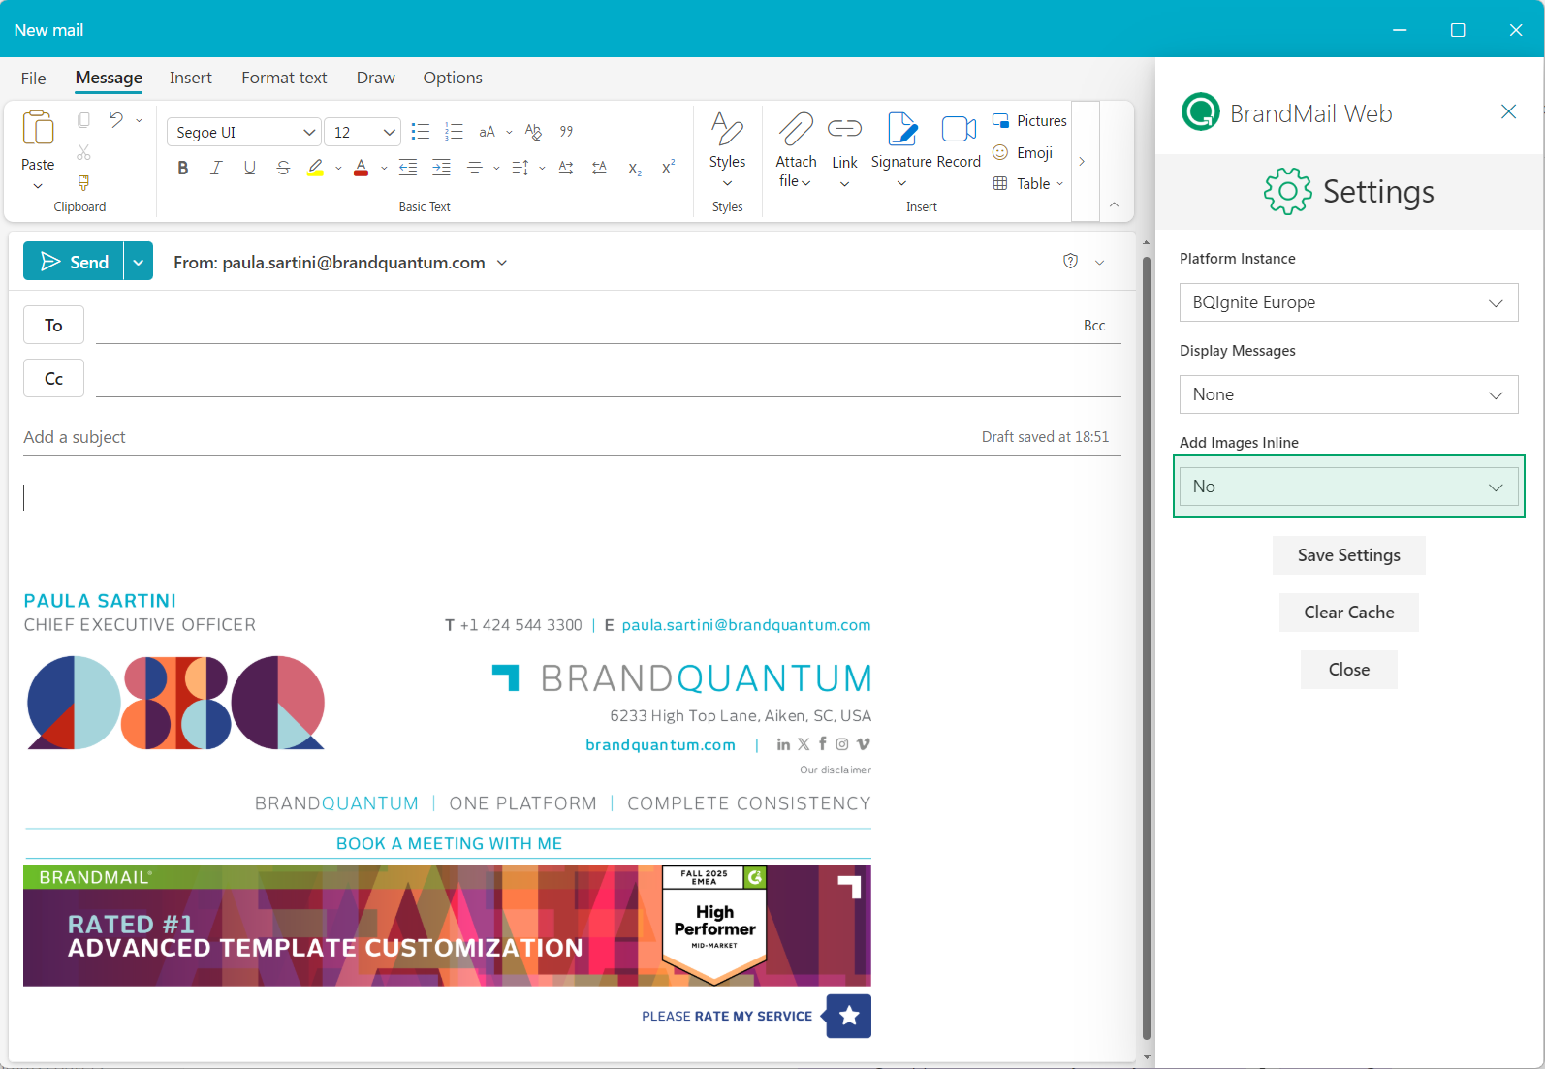Click the Add a subject field
1545x1069 pixels.
click(x=485, y=437)
